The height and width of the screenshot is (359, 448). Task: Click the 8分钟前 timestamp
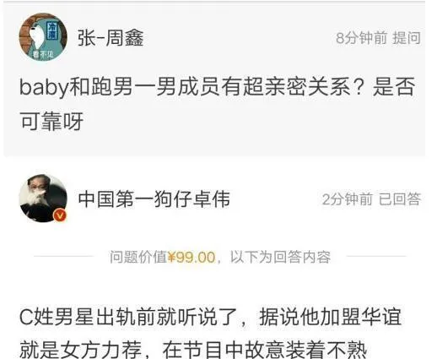coord(361,38)
